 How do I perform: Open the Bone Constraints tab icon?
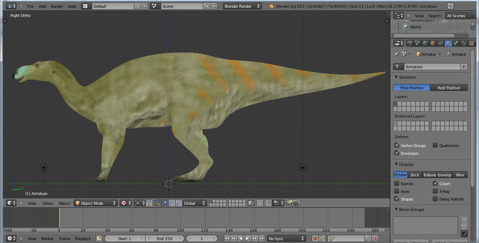pyautogui.click(x=464, y=43)
